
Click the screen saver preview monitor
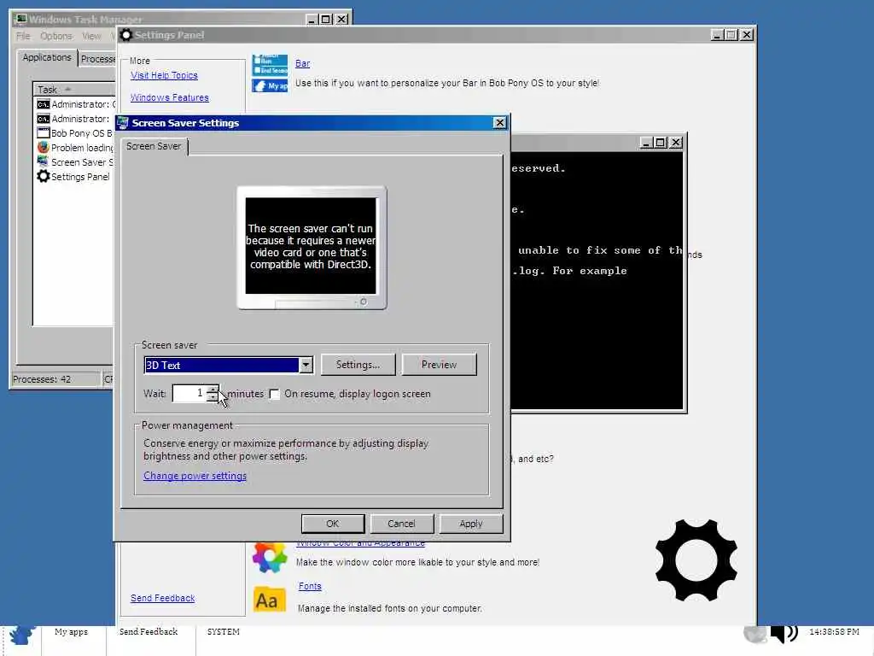[311, 247]
